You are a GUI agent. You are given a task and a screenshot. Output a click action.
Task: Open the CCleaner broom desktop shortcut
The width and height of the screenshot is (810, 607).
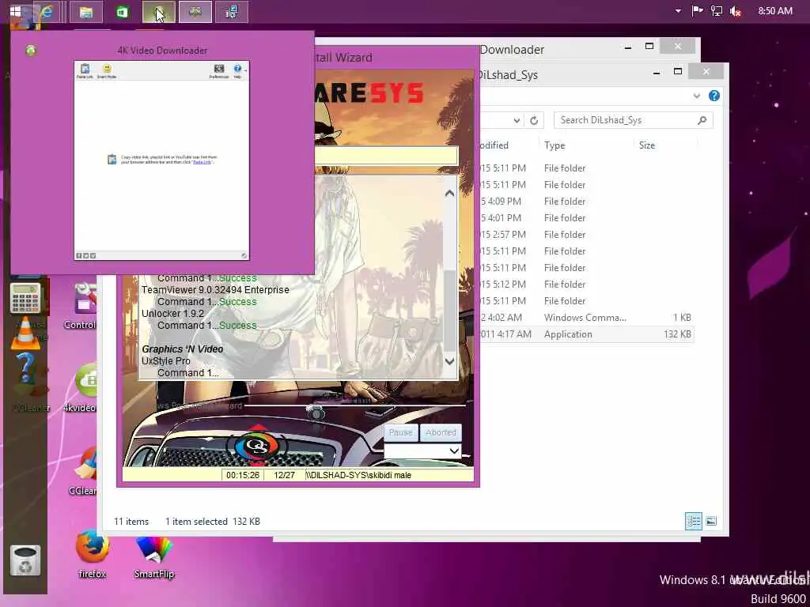pyautogui.click(x=84, y=471)
